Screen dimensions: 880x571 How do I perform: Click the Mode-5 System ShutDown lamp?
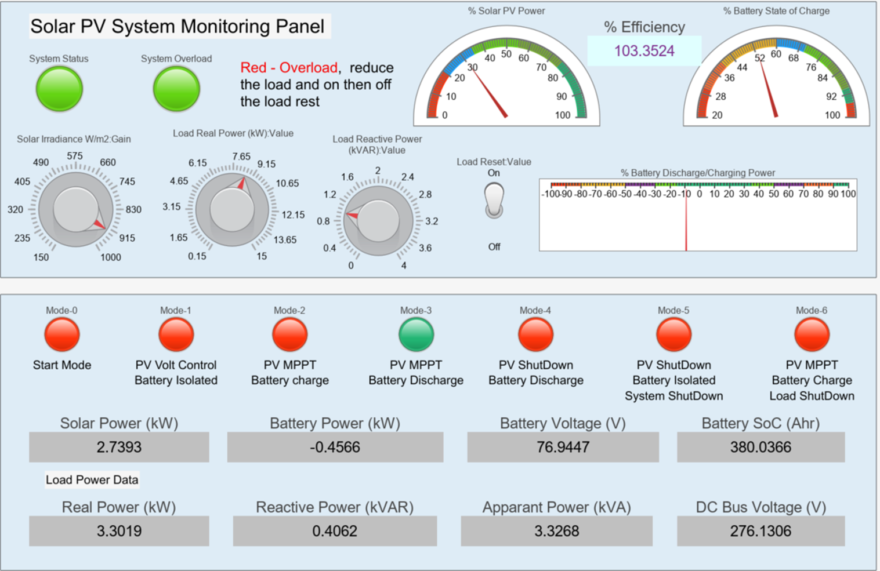pos(673,334)
